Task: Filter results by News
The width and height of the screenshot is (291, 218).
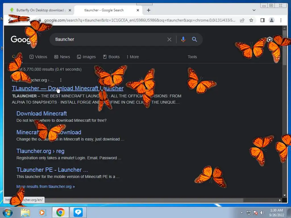Action: [x=62, y=57]
